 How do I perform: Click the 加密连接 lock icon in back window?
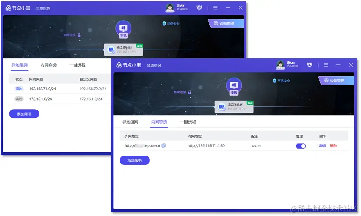(x=79, y=35)
